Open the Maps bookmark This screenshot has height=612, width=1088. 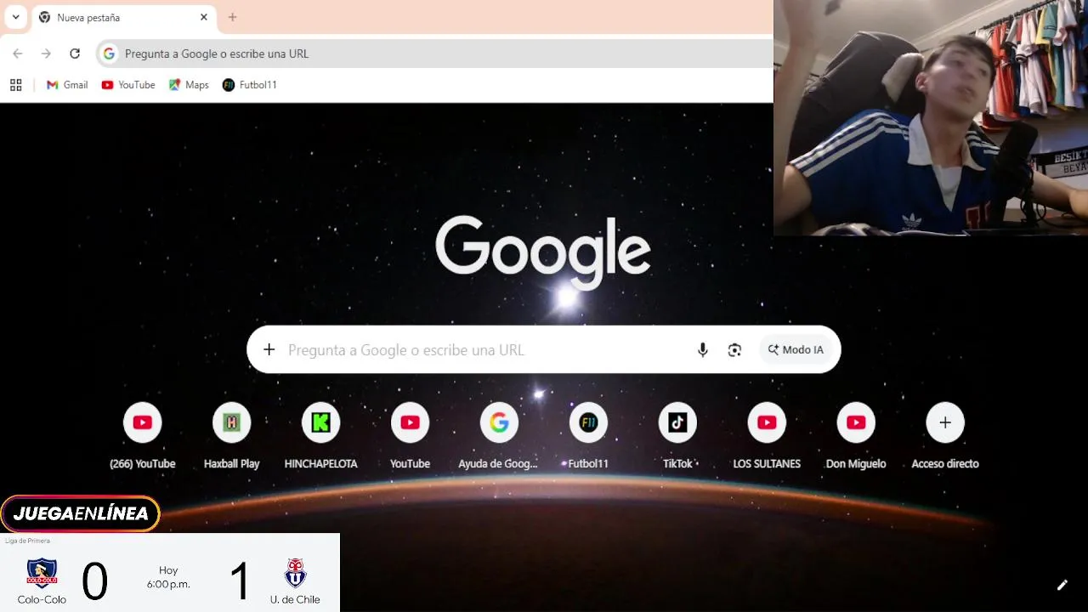(189, 85)
